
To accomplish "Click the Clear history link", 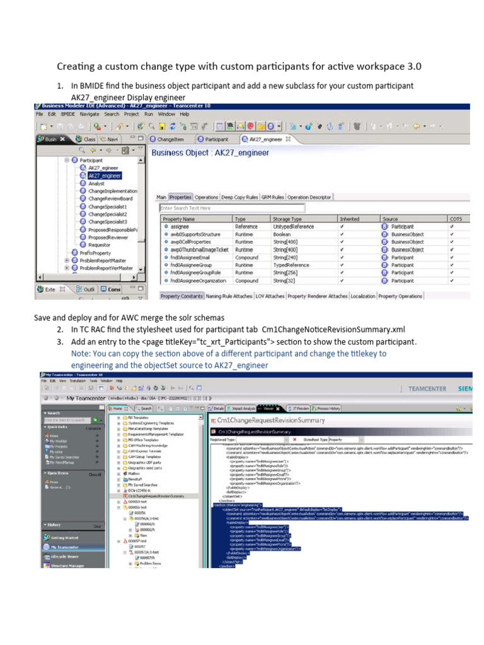I will pos(97,525).
